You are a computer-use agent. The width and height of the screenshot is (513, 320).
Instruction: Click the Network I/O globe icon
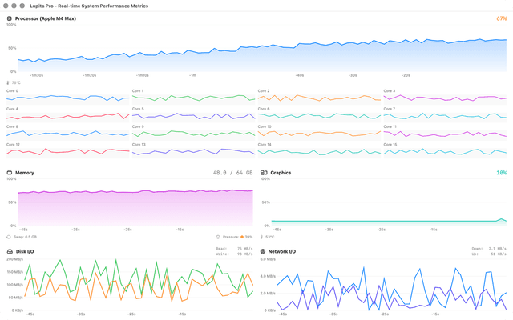click(x=263, y=251)
